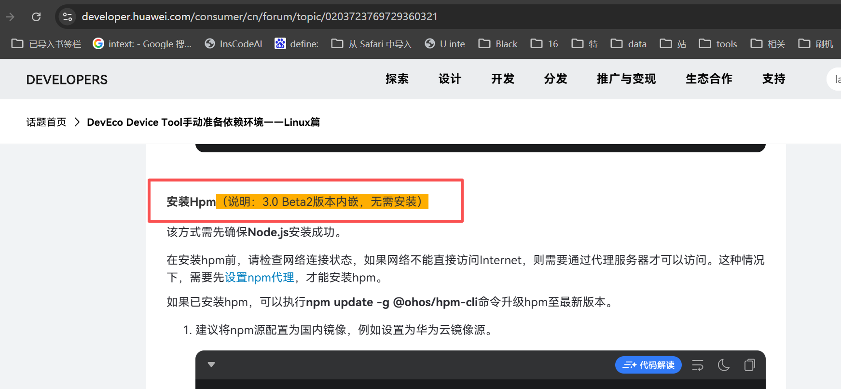The width and height of the screenshot is (841, 389).
Task: Open the 生态合作 navigation menu
Action: 709,79
